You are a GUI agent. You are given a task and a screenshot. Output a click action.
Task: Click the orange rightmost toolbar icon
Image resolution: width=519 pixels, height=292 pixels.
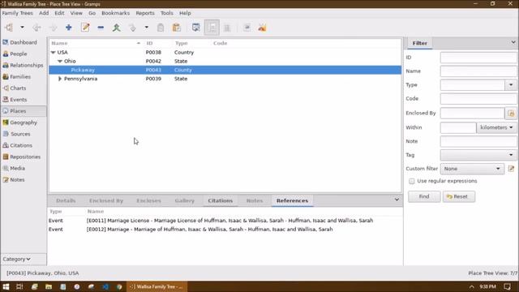click(x=263, y=28)
